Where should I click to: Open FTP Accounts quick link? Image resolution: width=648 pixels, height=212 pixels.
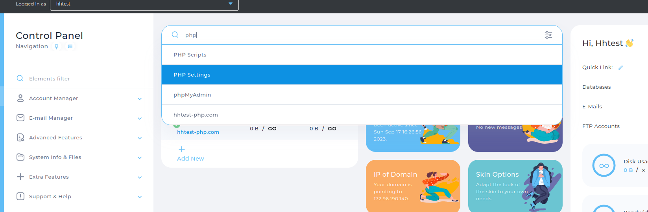(x=601, y=126)
